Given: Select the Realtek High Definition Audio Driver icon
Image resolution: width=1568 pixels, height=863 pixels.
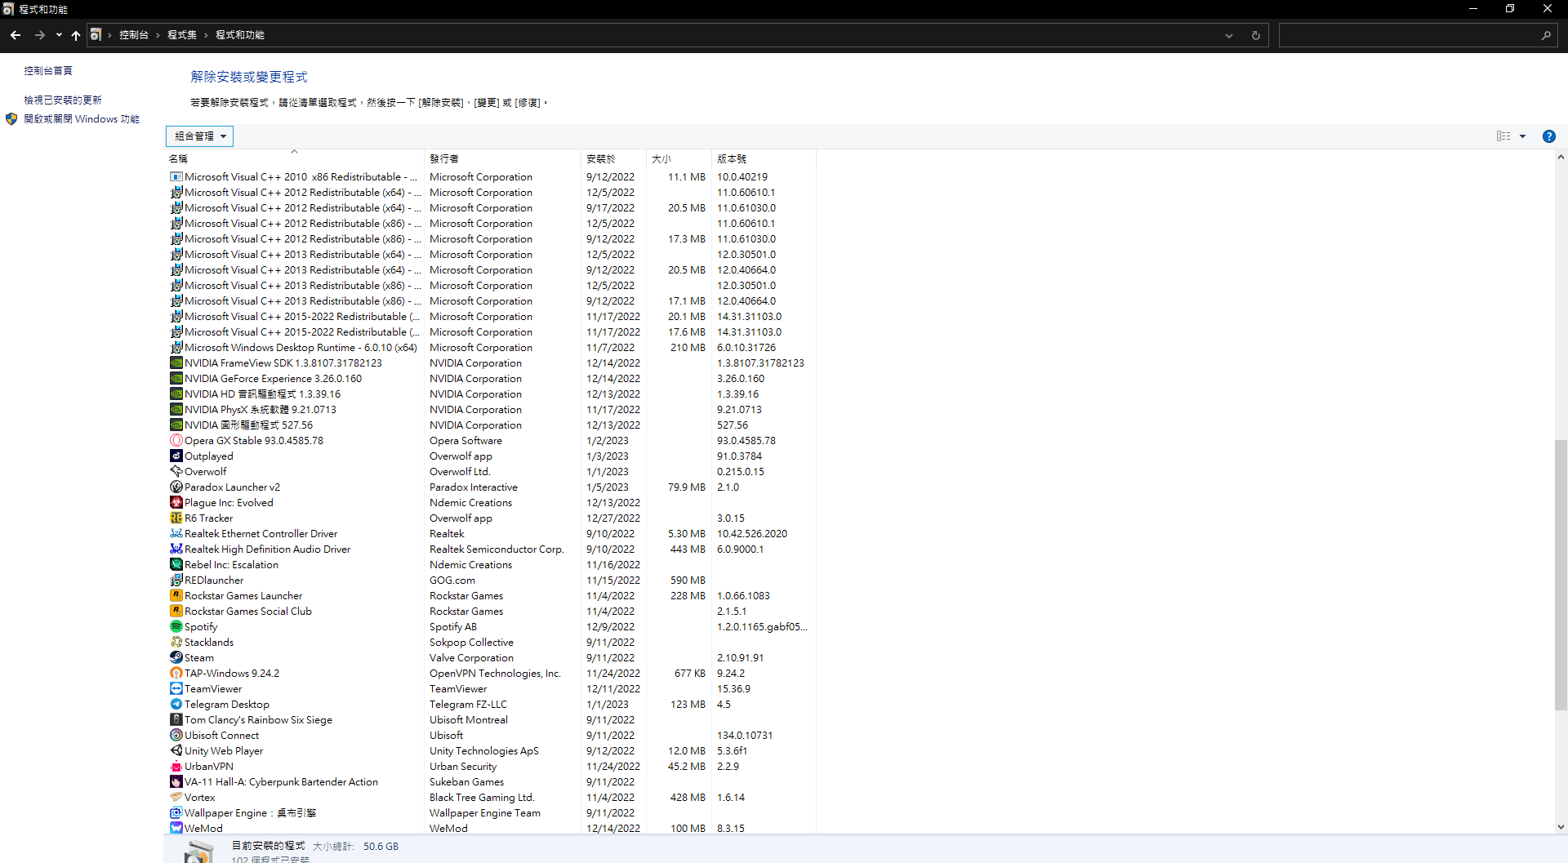Looking at the screenshot, I should (176, 549).
